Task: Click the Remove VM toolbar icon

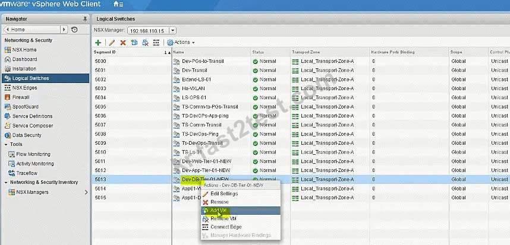Action: tap(146, 43)
